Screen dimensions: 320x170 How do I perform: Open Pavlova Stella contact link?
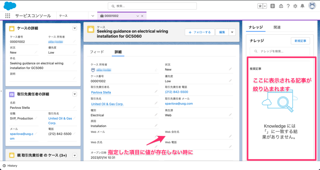pos(101,92)
